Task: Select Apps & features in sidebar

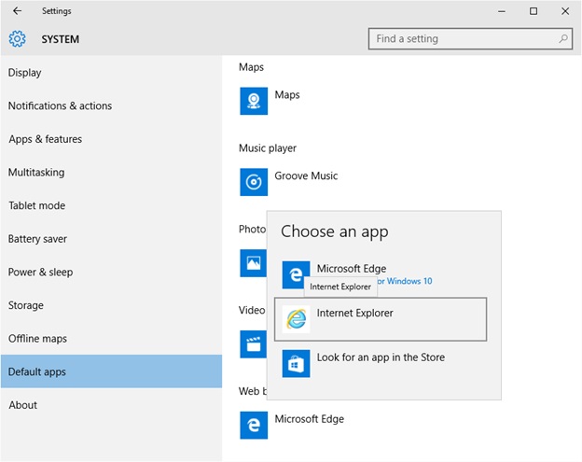Action: (x=46, y=139)
